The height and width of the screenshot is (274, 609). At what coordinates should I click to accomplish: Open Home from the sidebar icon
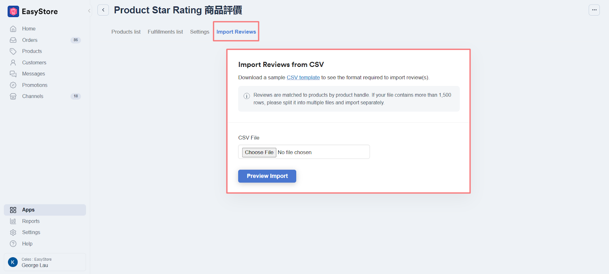(13, 29)
